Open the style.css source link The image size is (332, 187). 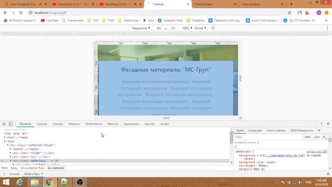click(317, 152)
